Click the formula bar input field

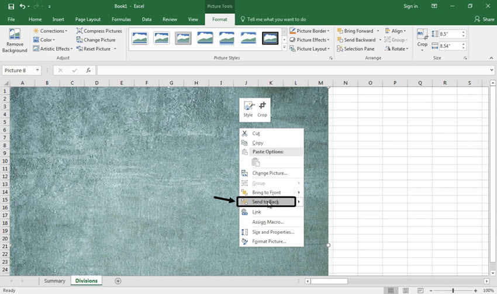292,71
